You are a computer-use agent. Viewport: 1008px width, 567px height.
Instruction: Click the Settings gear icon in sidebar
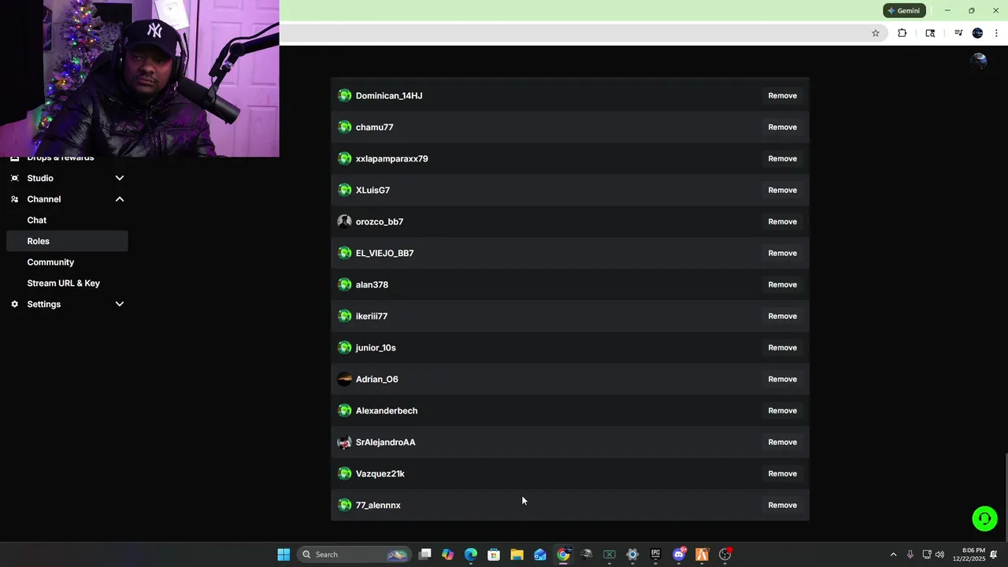[14, 304]
